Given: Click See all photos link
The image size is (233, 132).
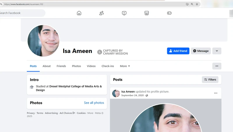Looking at the screenshot, I should [94, 103].
